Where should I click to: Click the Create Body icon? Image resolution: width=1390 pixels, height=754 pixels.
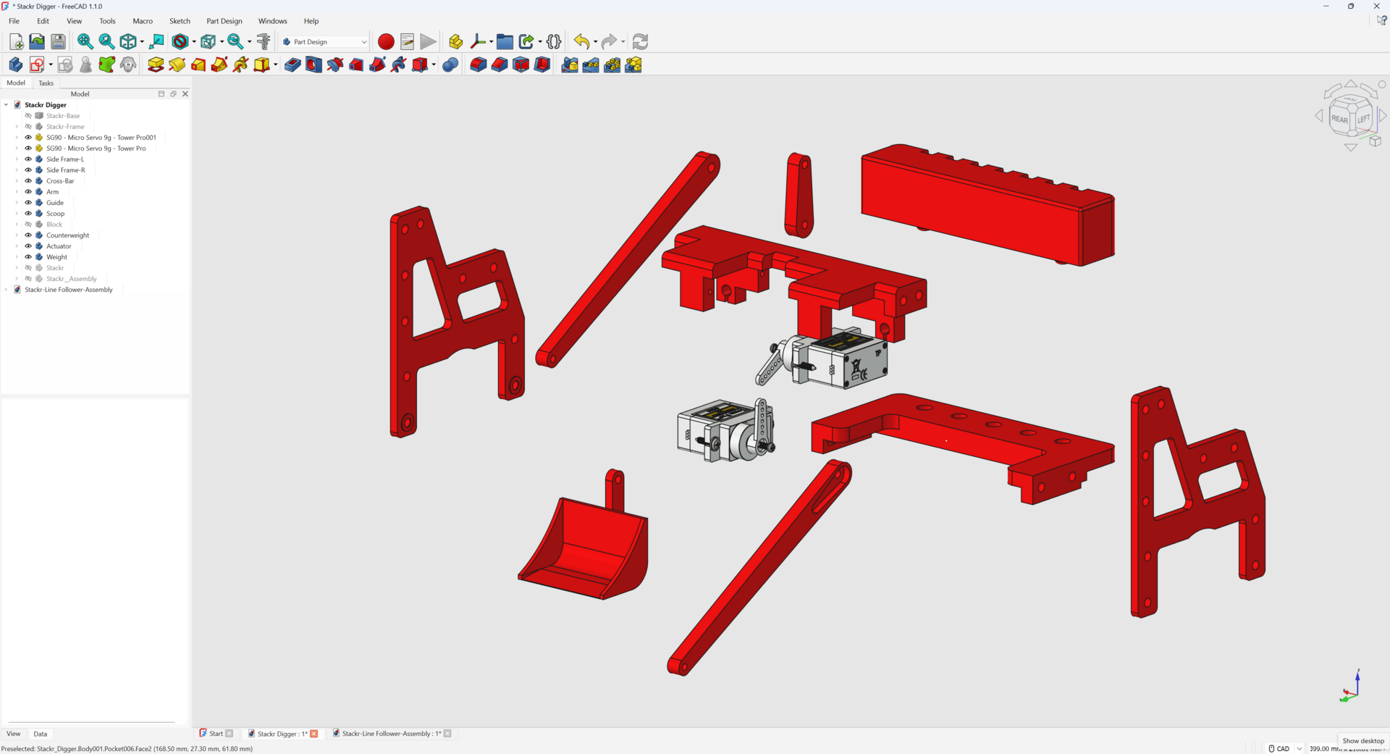pyautogui.click(x=15, y=65)
